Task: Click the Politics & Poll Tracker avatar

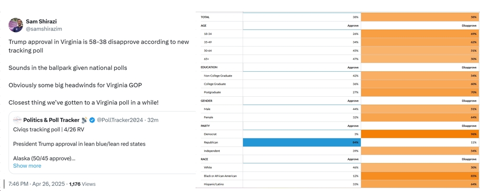Action: 17,120
